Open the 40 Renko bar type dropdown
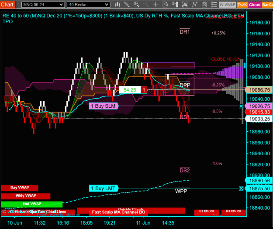The image size is (273, 229). pos(88,5)
